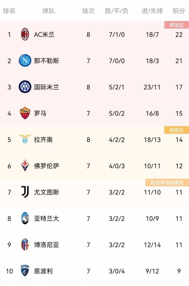Select the Juventus J logo
The image size is (189, 286).
point(25,192)
